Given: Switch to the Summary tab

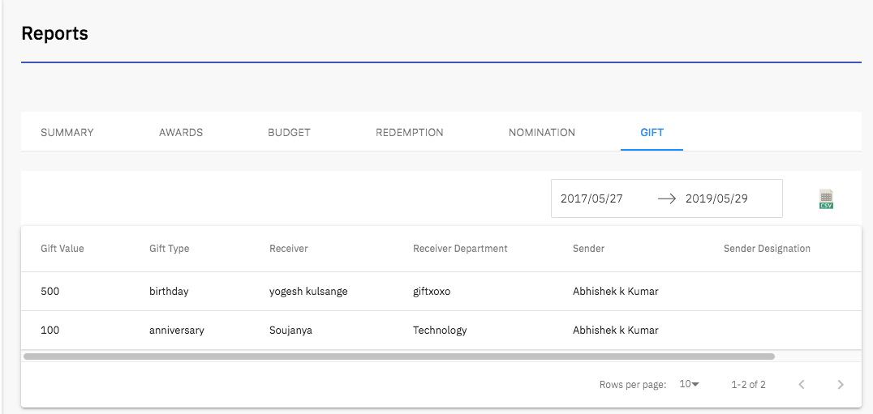Looking at the screenshot, I should (x=67, y=133).
